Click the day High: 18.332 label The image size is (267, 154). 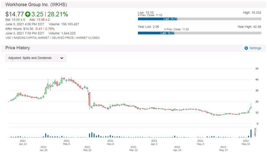click(x=252, y=13)
